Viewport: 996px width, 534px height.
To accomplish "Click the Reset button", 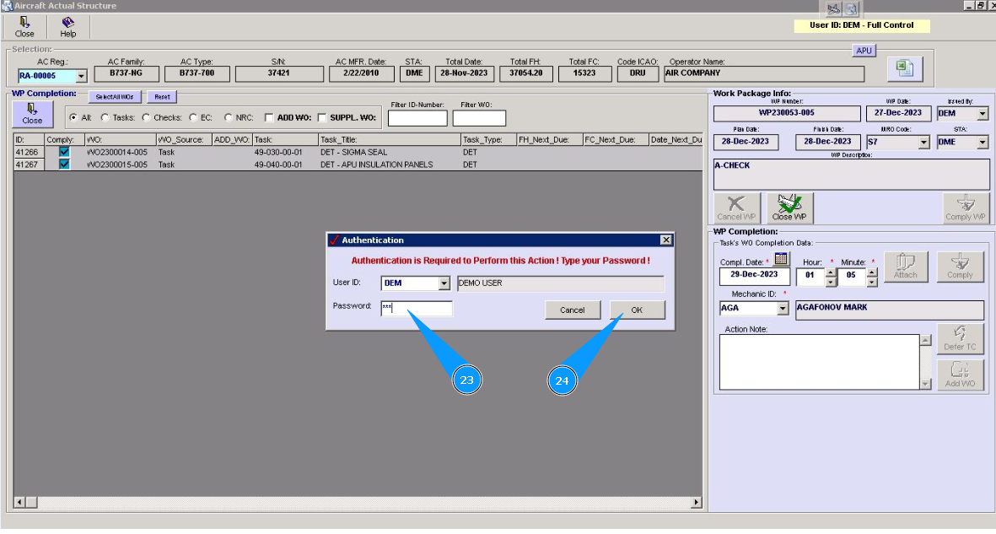I will (162, 97).
